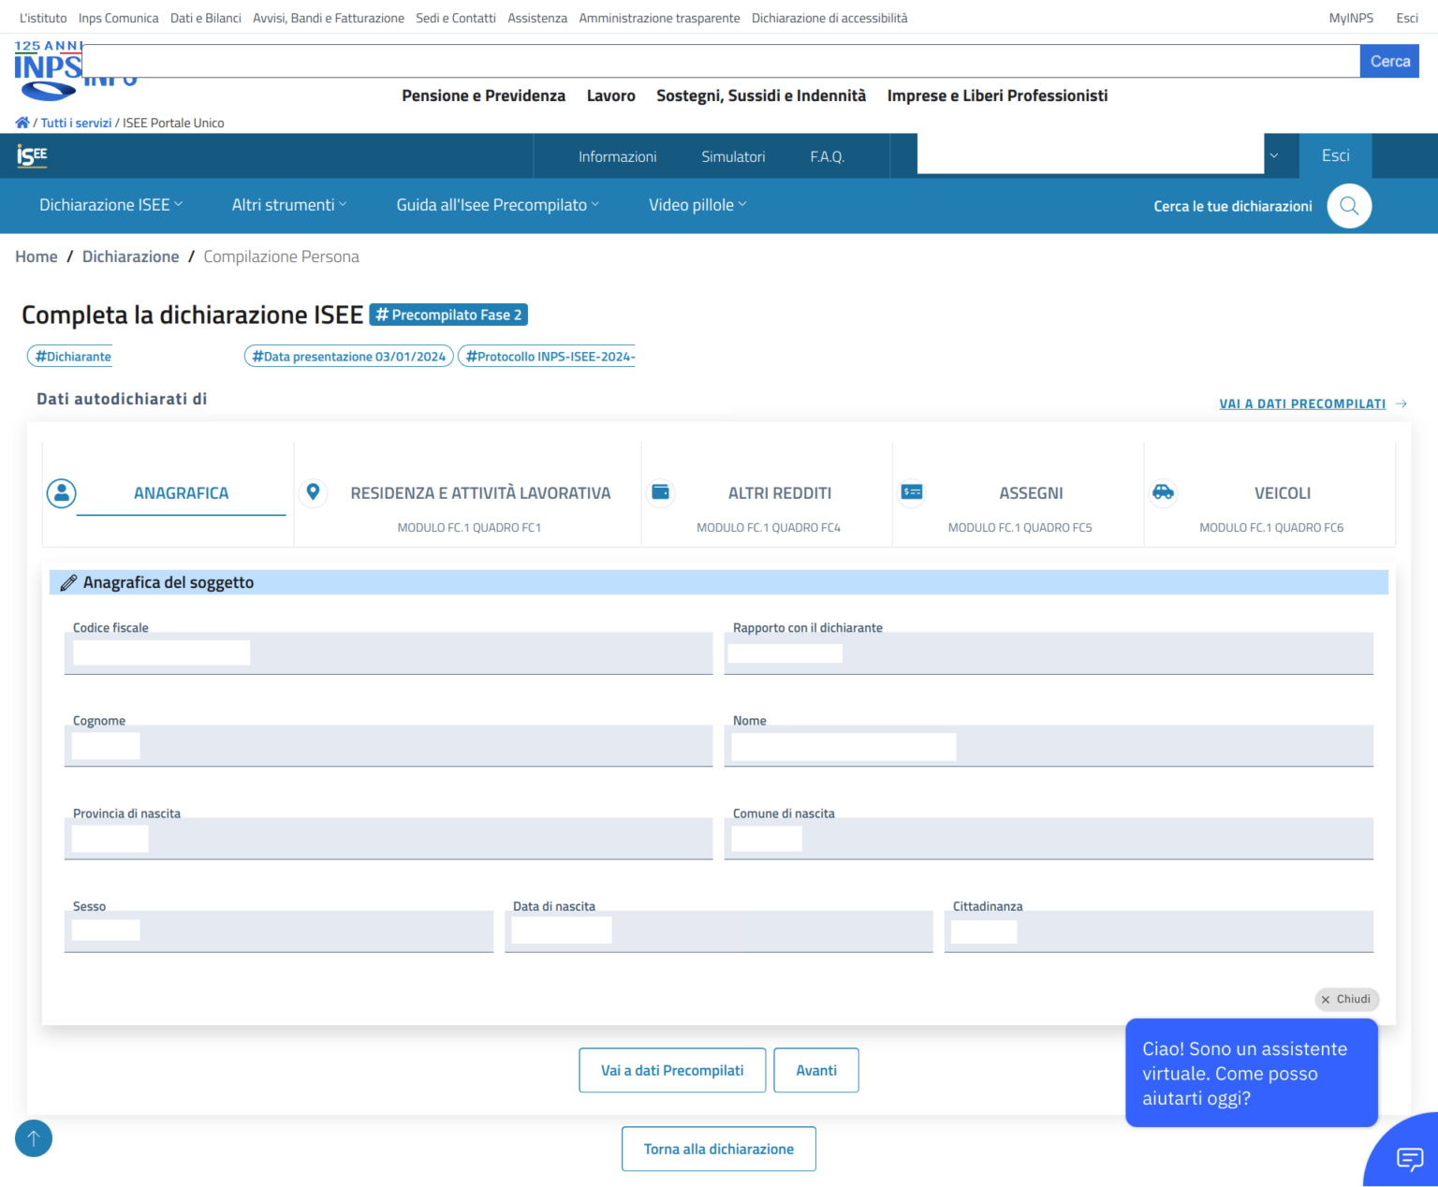Screen dimensions: 1438x1187
Task: Click the INPS logo
Action: click(47, 70)
